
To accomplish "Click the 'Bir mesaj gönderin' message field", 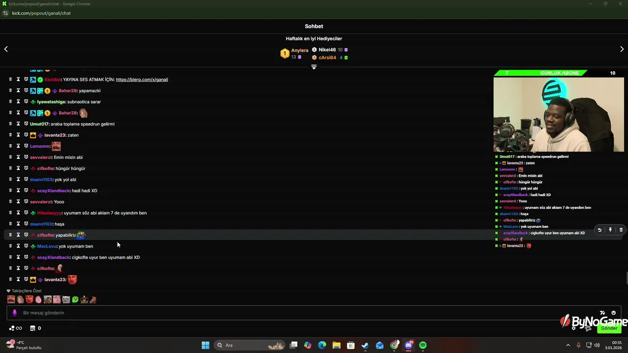I will (x=314, y=313).
